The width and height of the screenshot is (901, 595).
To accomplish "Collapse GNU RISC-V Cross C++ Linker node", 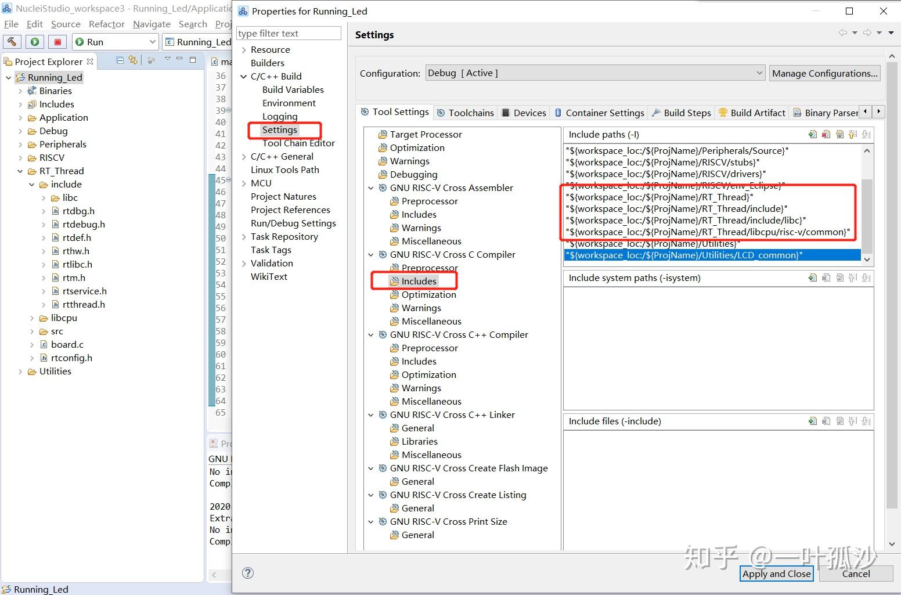I will coord(371,414).
